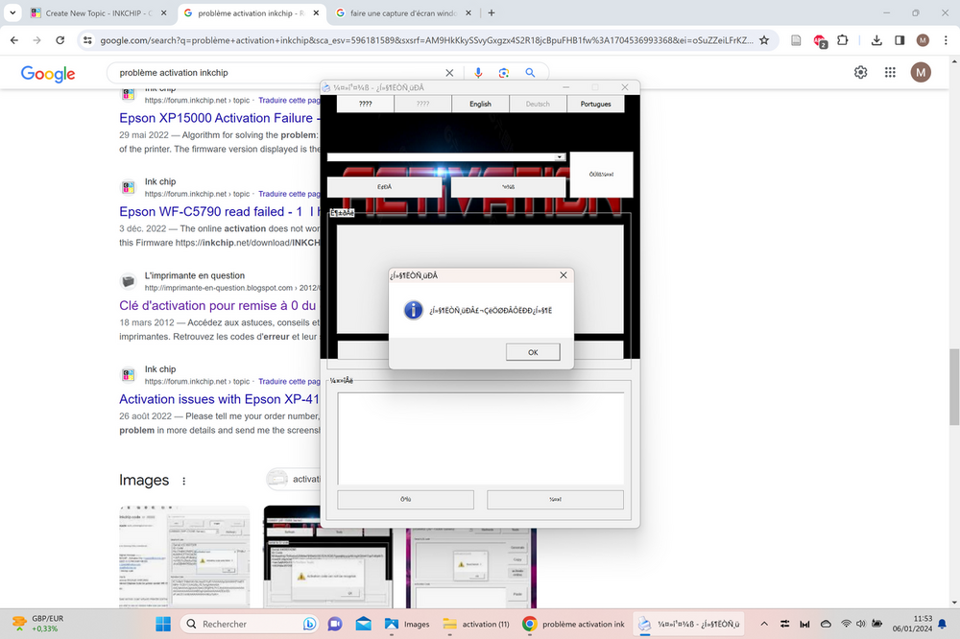This screenshot has height=639, width=960.
Task: Open the three-dot menu beside Images heading
Action: 184,481
